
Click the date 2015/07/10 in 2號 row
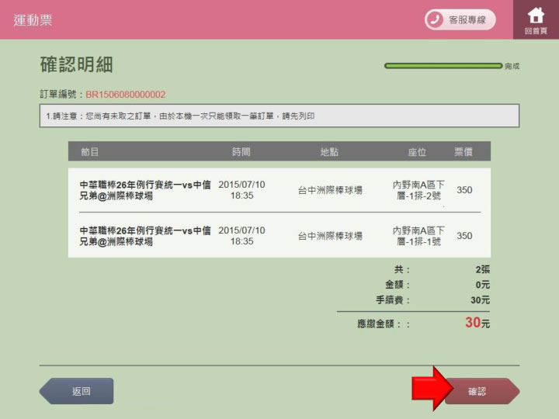point(241,185)
